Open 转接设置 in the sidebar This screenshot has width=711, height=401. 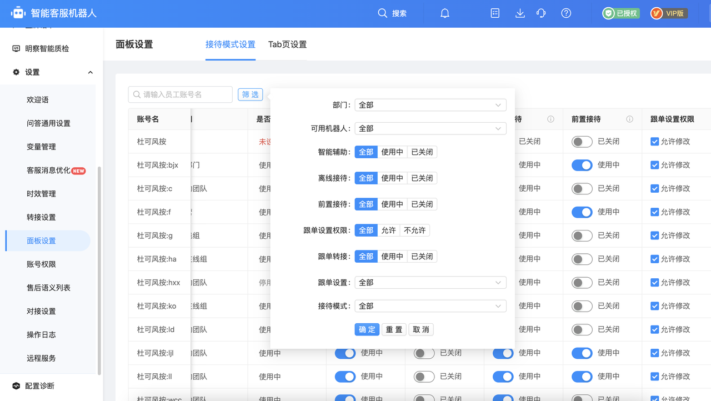(41, 217)
